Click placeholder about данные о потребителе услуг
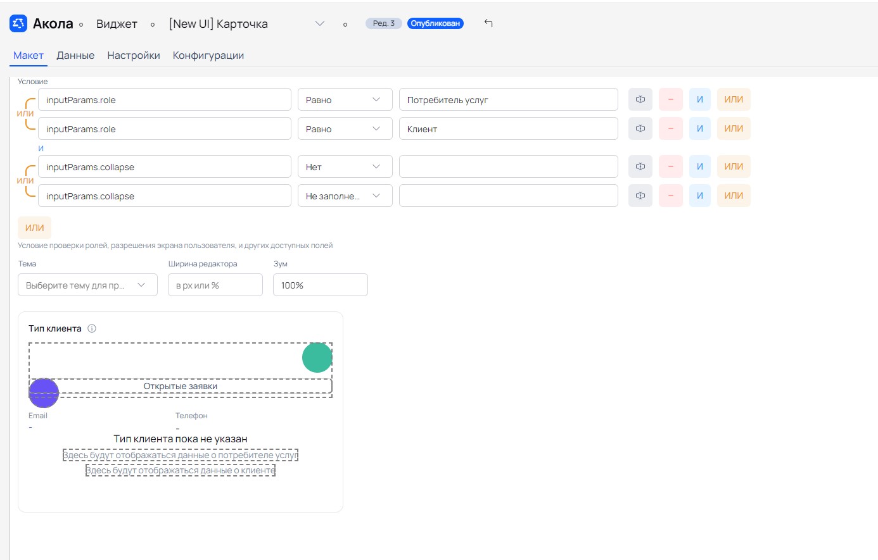 tap(181, 455)
